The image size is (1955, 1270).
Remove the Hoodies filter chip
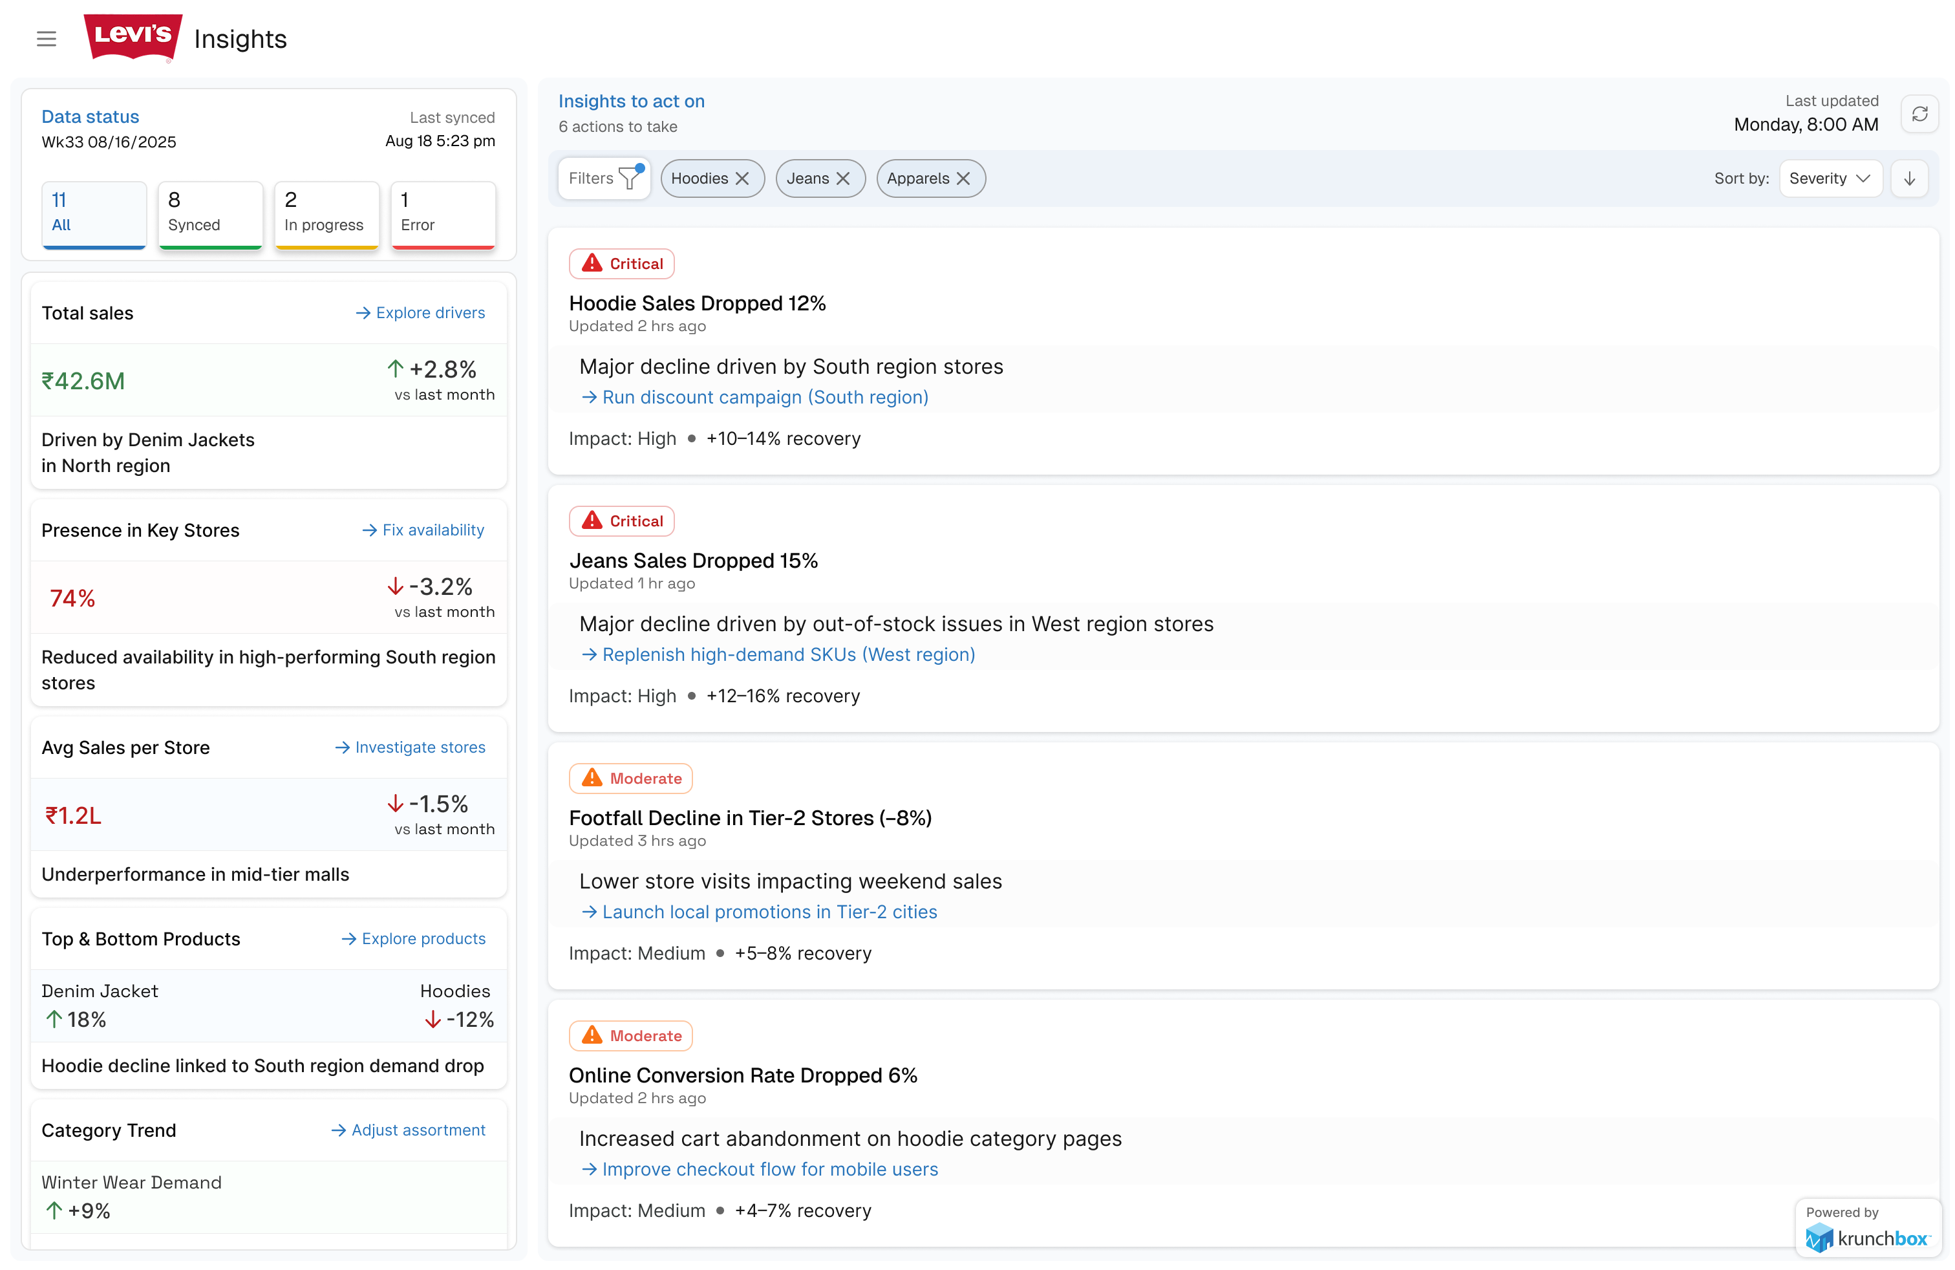point(743,178)
